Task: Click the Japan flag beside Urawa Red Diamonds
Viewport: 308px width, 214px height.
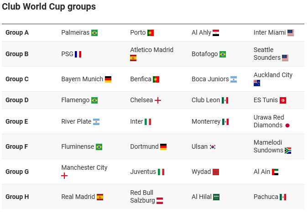Action: click(287, 125)
